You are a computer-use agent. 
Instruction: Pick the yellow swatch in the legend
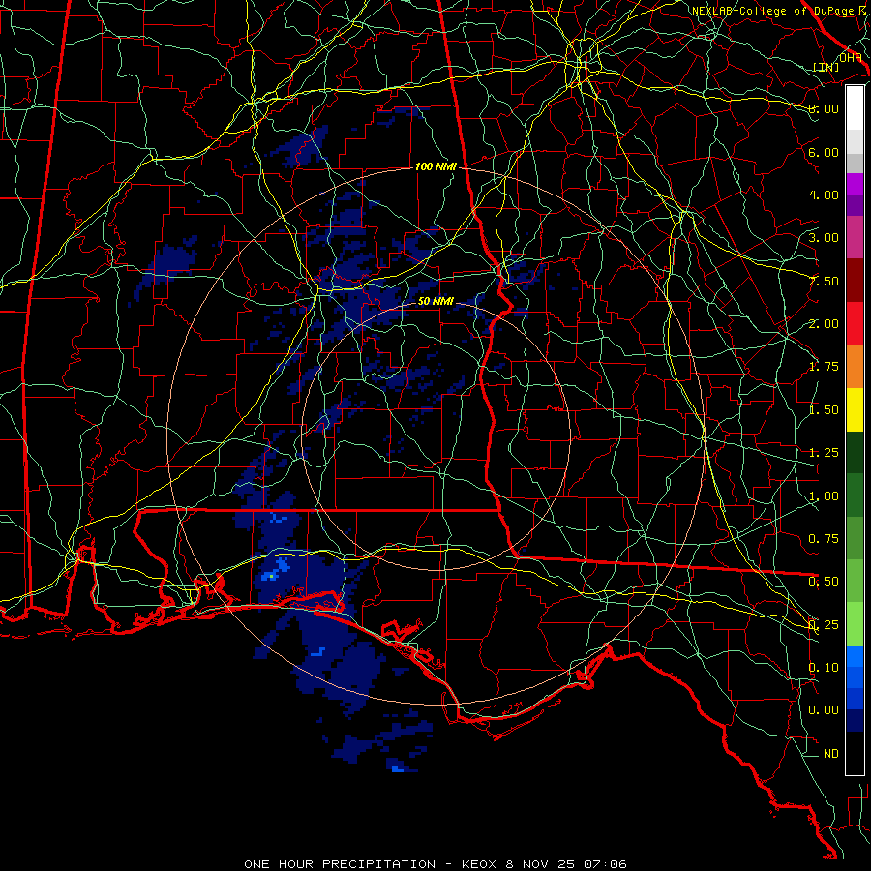(855, 409)
